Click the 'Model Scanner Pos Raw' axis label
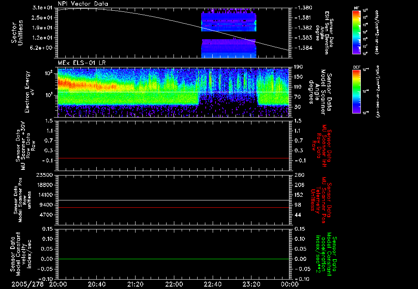418x289 pixels. 23,200
